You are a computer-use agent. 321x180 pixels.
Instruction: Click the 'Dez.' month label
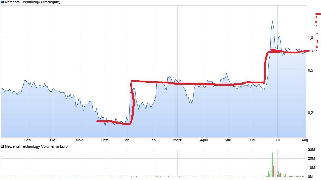coord(105,140)
